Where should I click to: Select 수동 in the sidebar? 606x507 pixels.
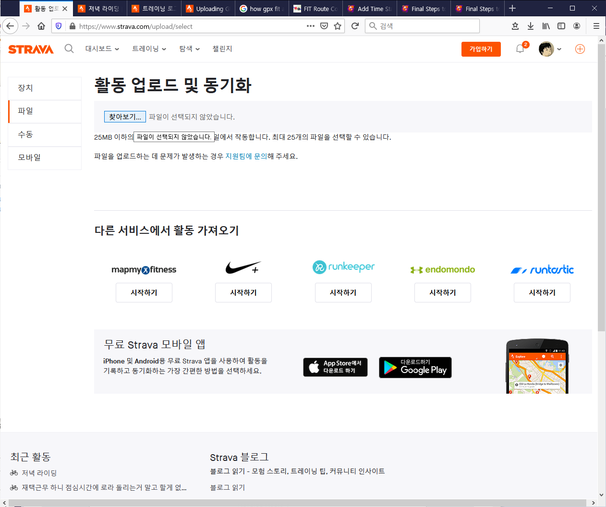(45, 135)
